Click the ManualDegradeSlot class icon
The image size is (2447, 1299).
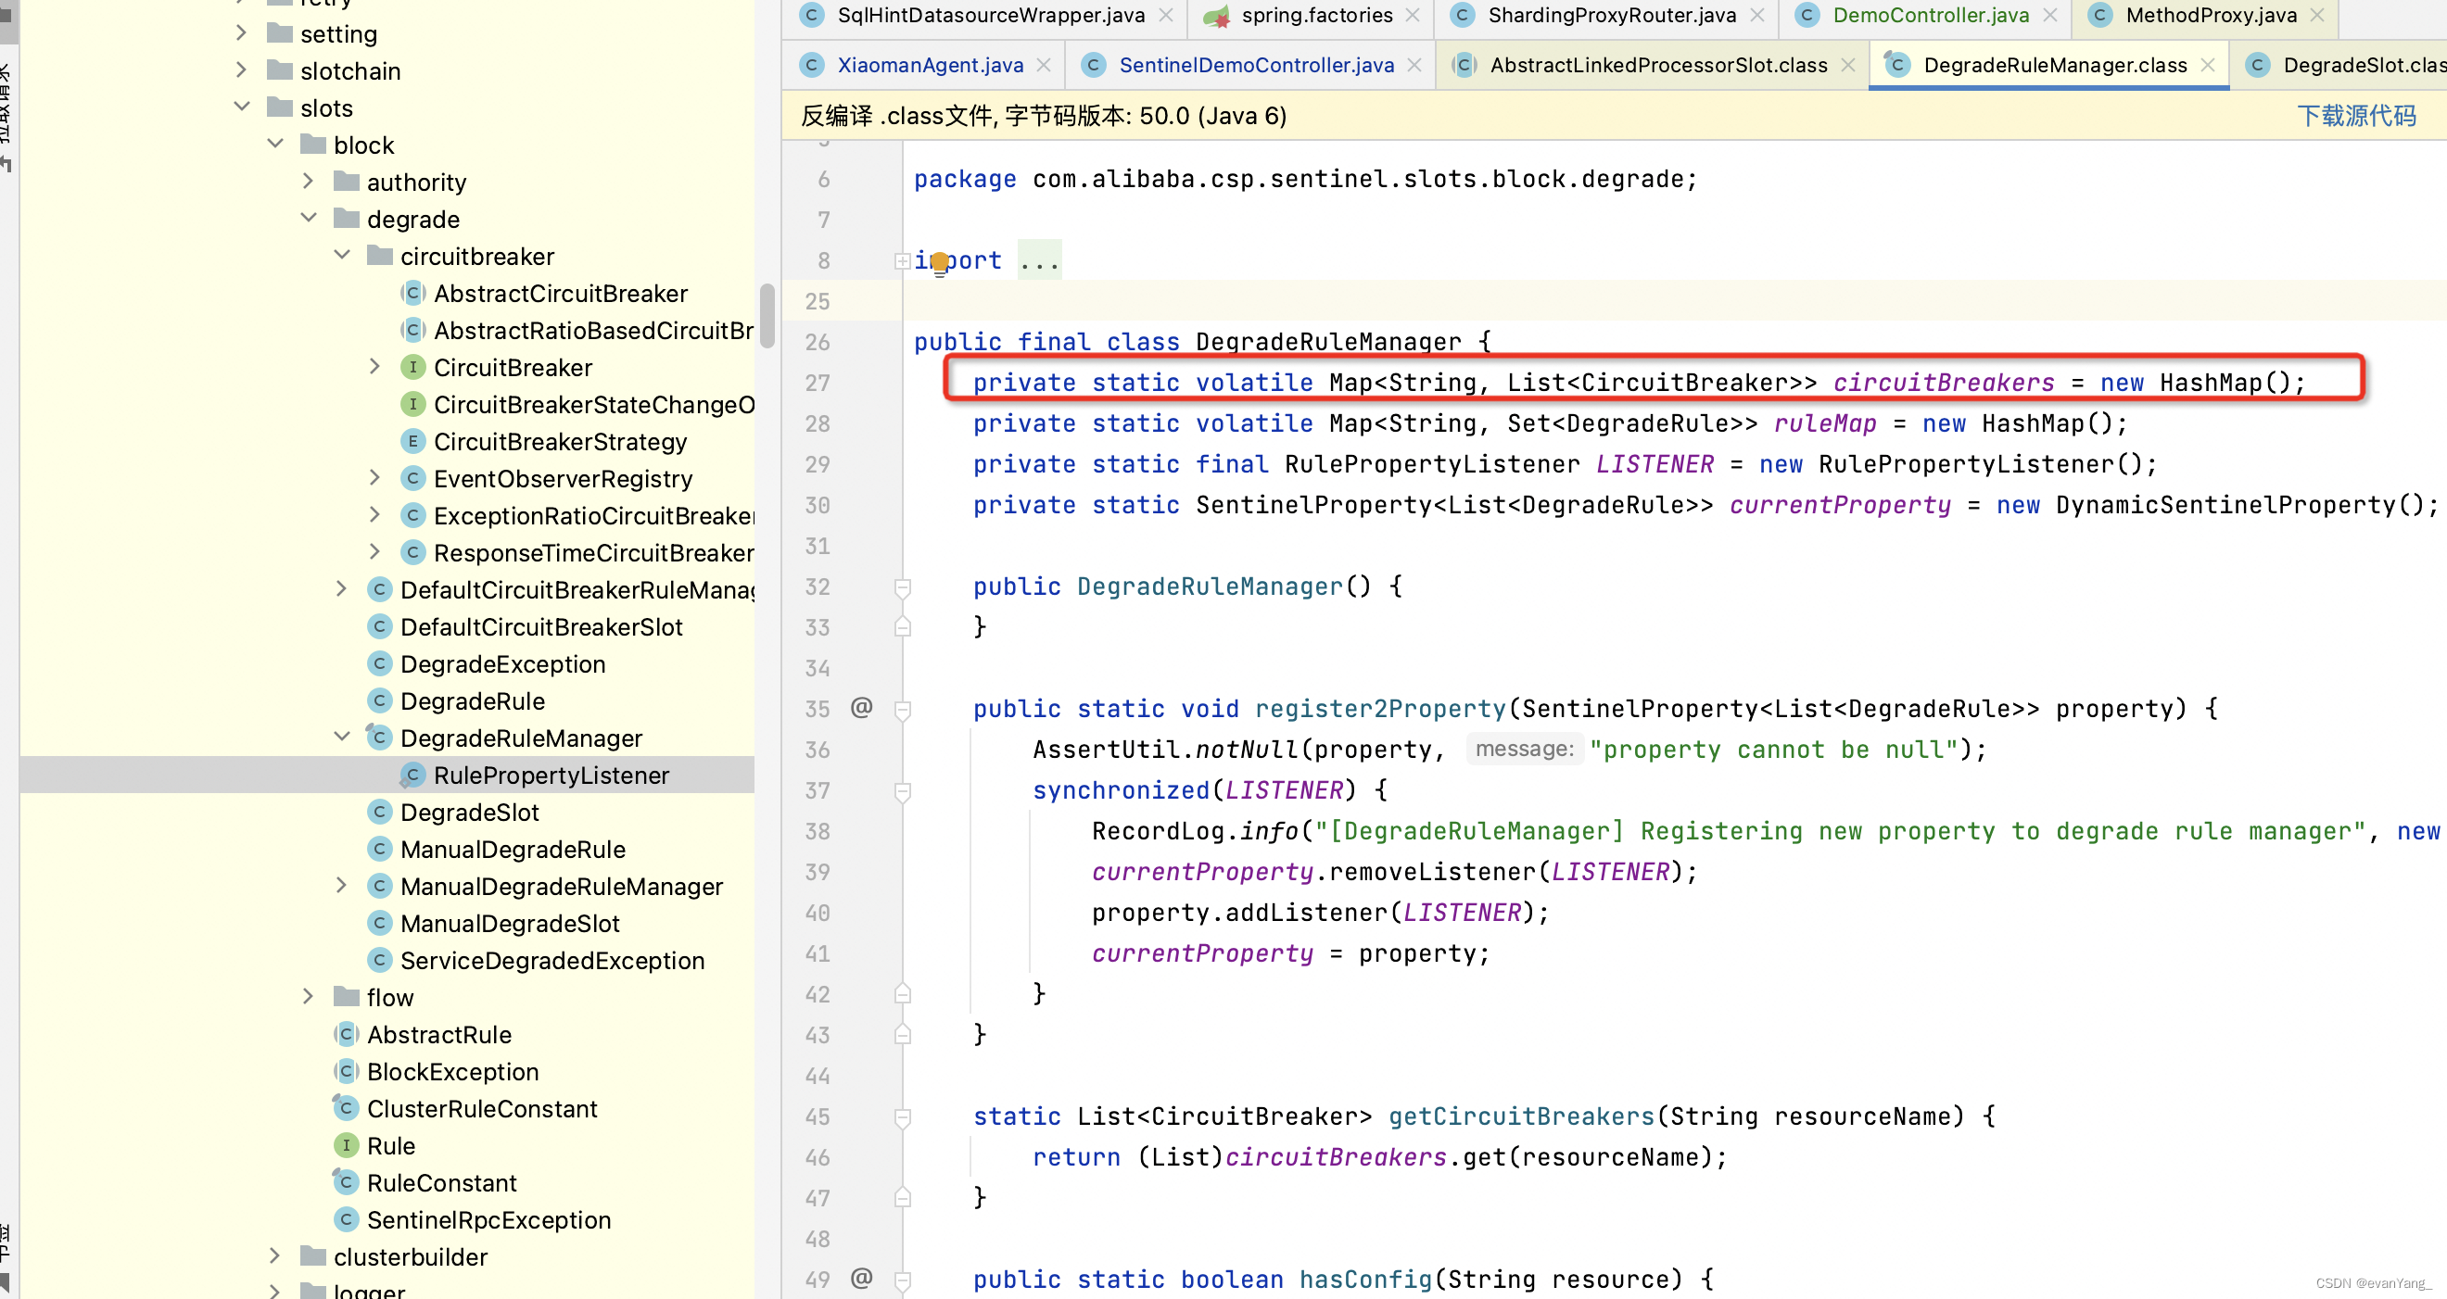click(379, 922)
